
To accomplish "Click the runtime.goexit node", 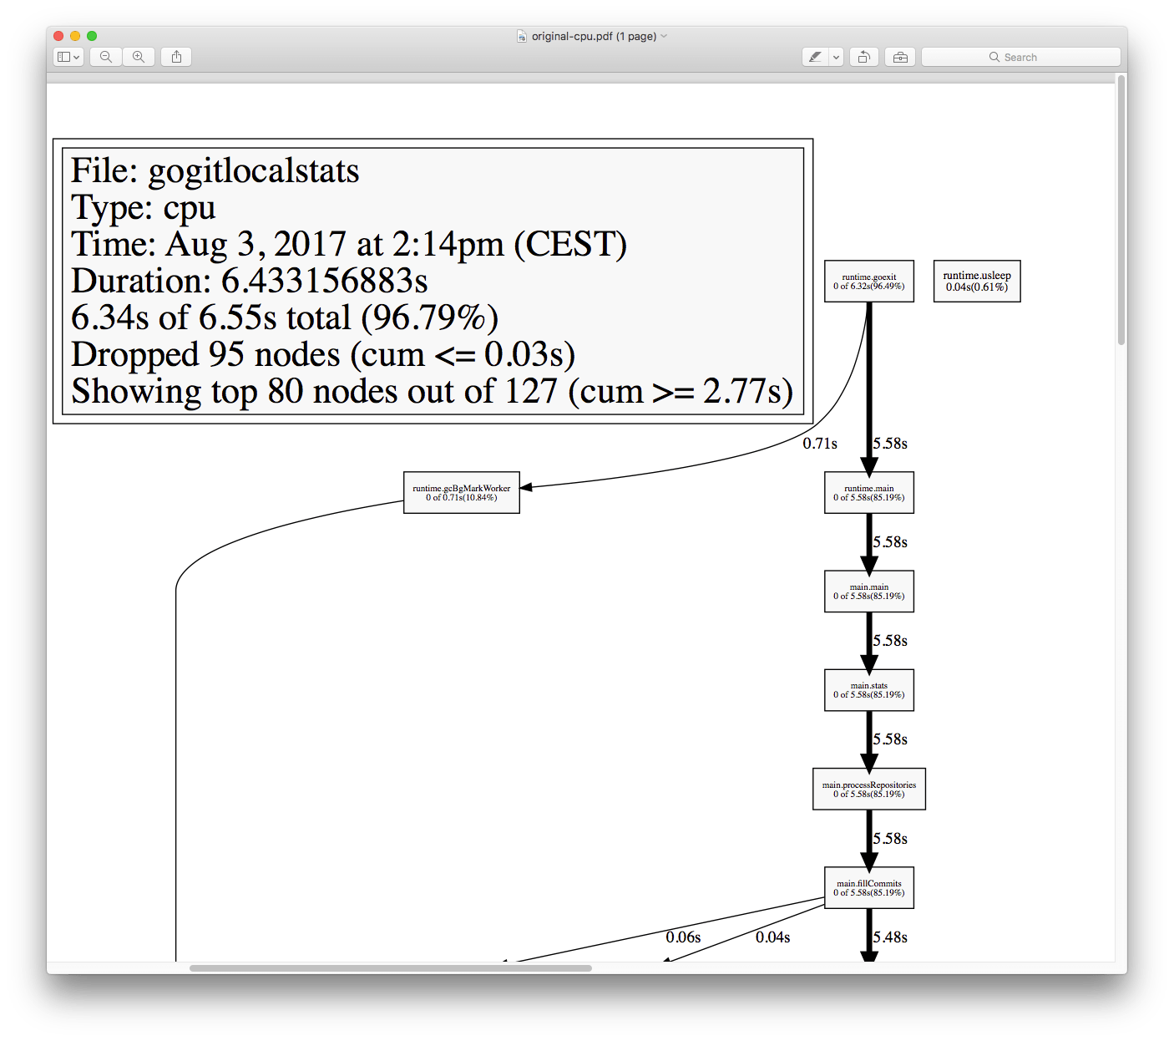I will 868,282.
